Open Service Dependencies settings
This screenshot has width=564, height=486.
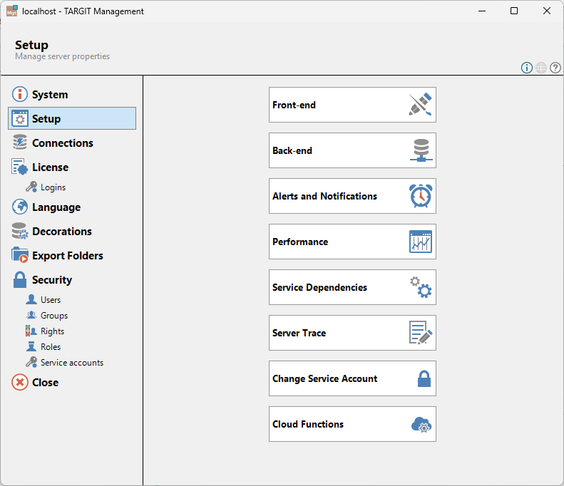click(352, 287)
